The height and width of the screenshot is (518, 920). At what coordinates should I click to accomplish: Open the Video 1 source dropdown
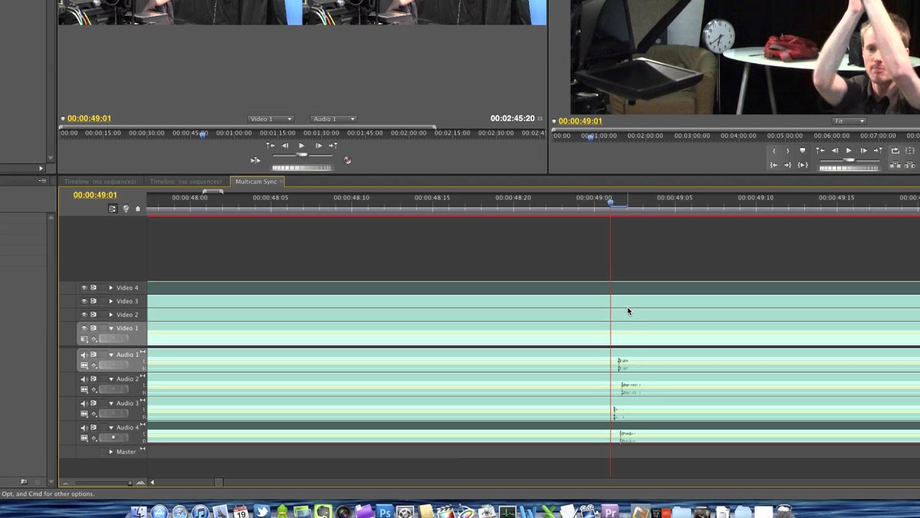270,119
